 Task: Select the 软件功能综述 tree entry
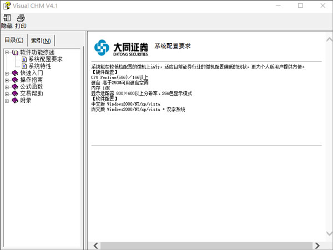click(x=37, y=53)
